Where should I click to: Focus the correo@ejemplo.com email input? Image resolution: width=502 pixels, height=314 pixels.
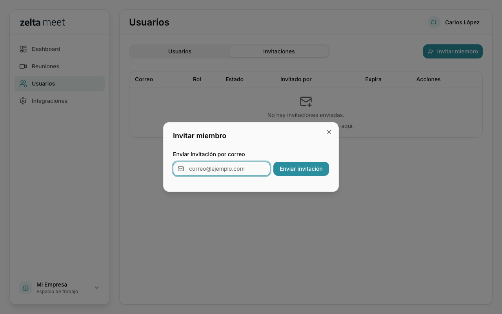(227, 169)
